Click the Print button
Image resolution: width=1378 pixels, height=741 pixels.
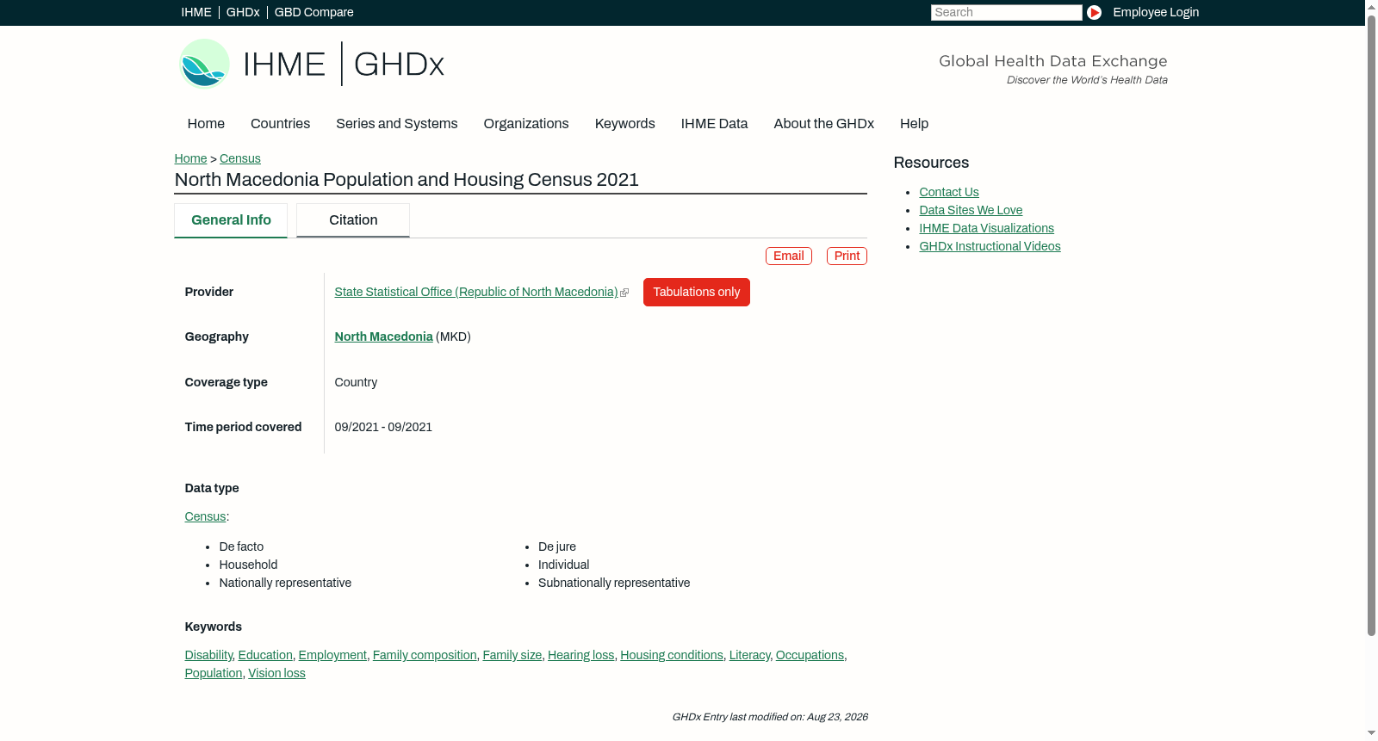847,256
